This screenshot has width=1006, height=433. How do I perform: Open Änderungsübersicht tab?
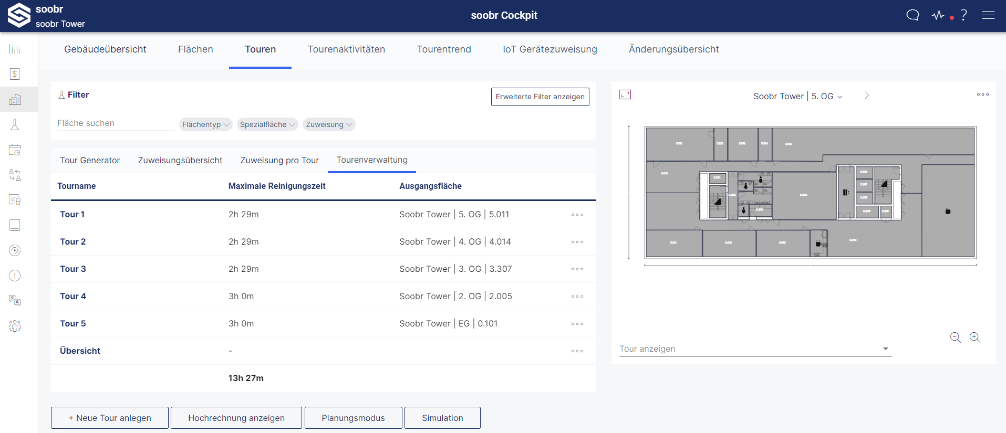[x=674, y=49]
